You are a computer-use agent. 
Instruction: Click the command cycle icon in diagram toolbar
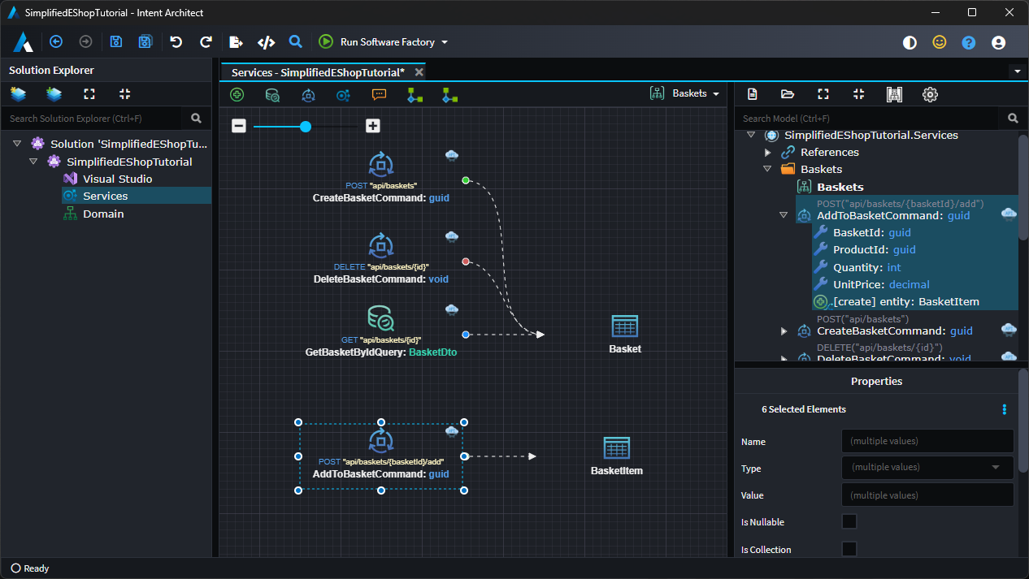tap(308, 94)
